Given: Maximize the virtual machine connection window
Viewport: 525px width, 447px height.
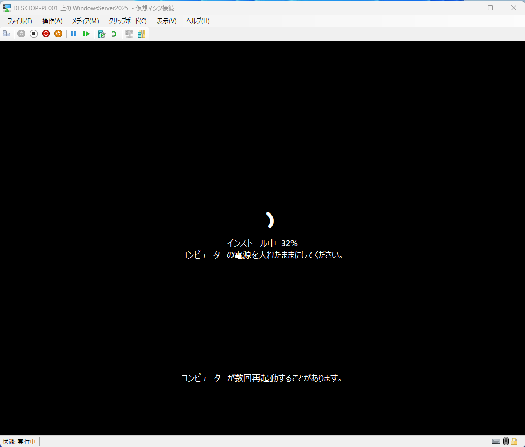Looking at the screenshot, I should click(x=490, y=8).
